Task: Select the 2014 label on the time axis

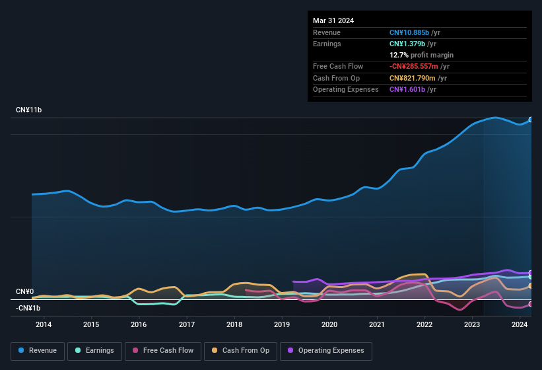Action: click(x=44, y=324)
